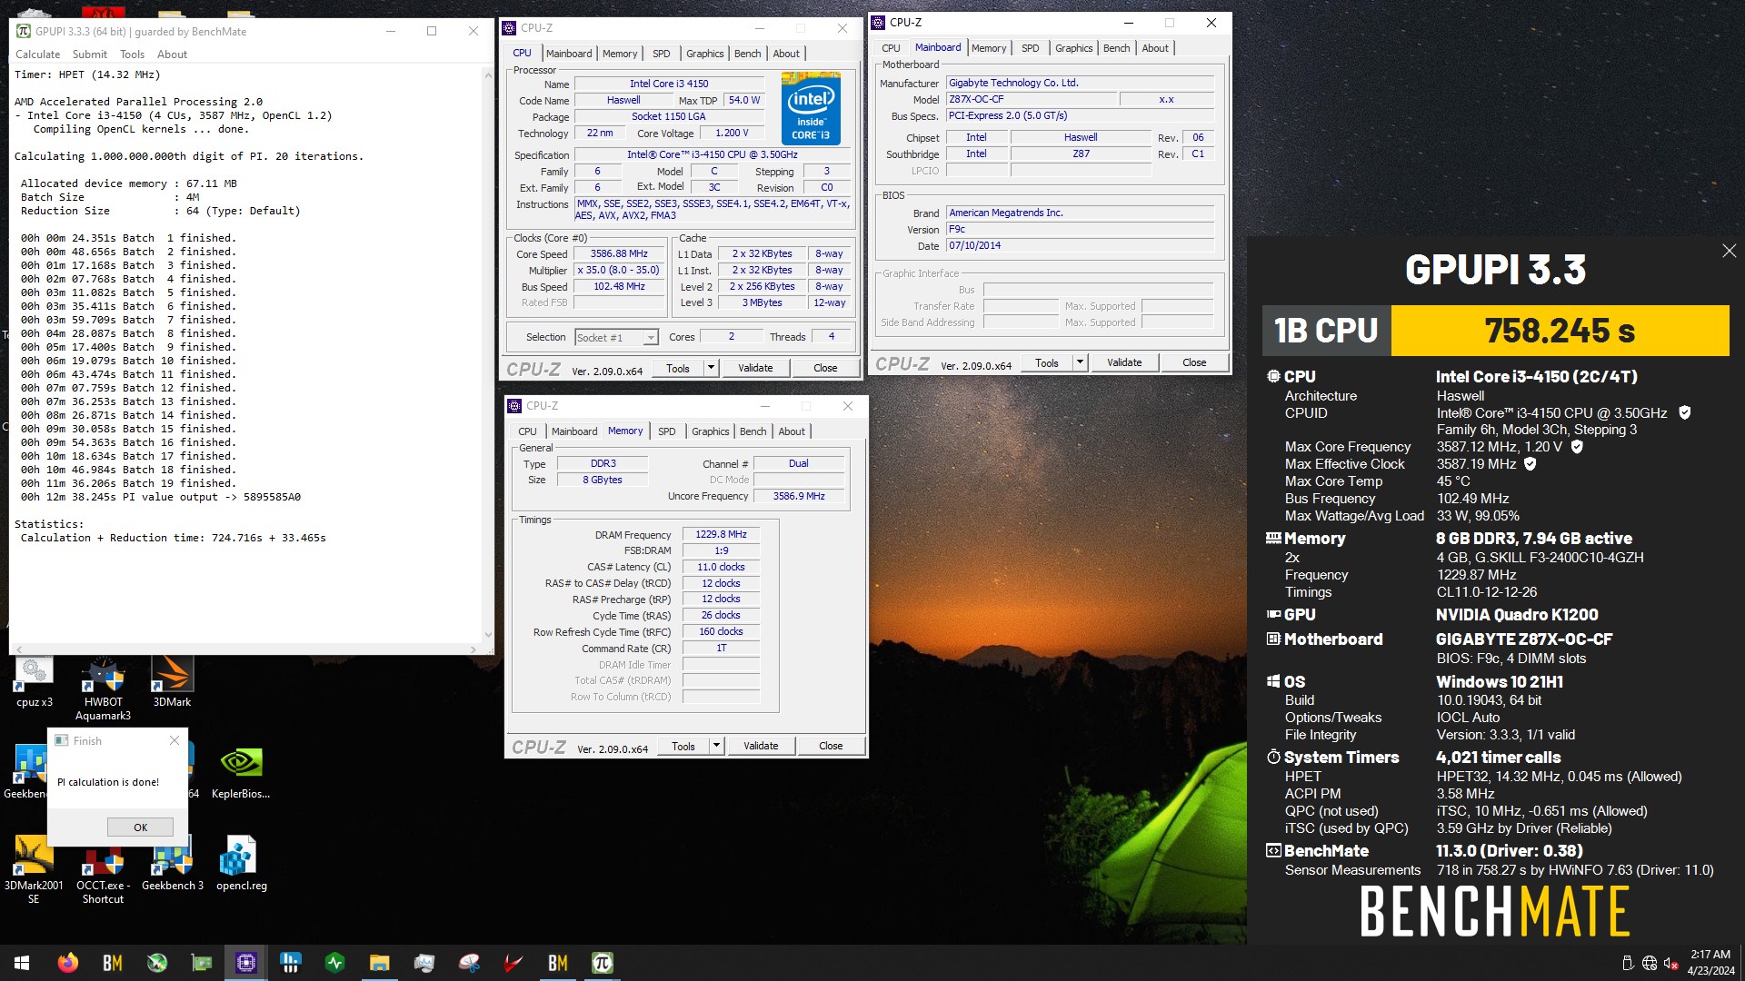Click the Intel Core i3 logo in CPU-Z
This screenshot has width=1745, height=981.
811,108
